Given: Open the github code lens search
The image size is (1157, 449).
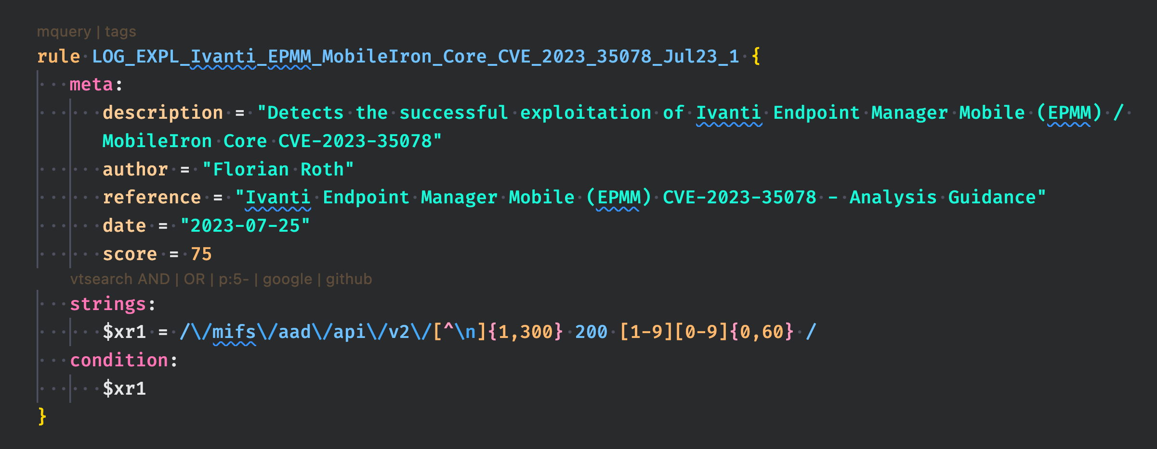Looking at the screenshot, I should pos(349,279).
